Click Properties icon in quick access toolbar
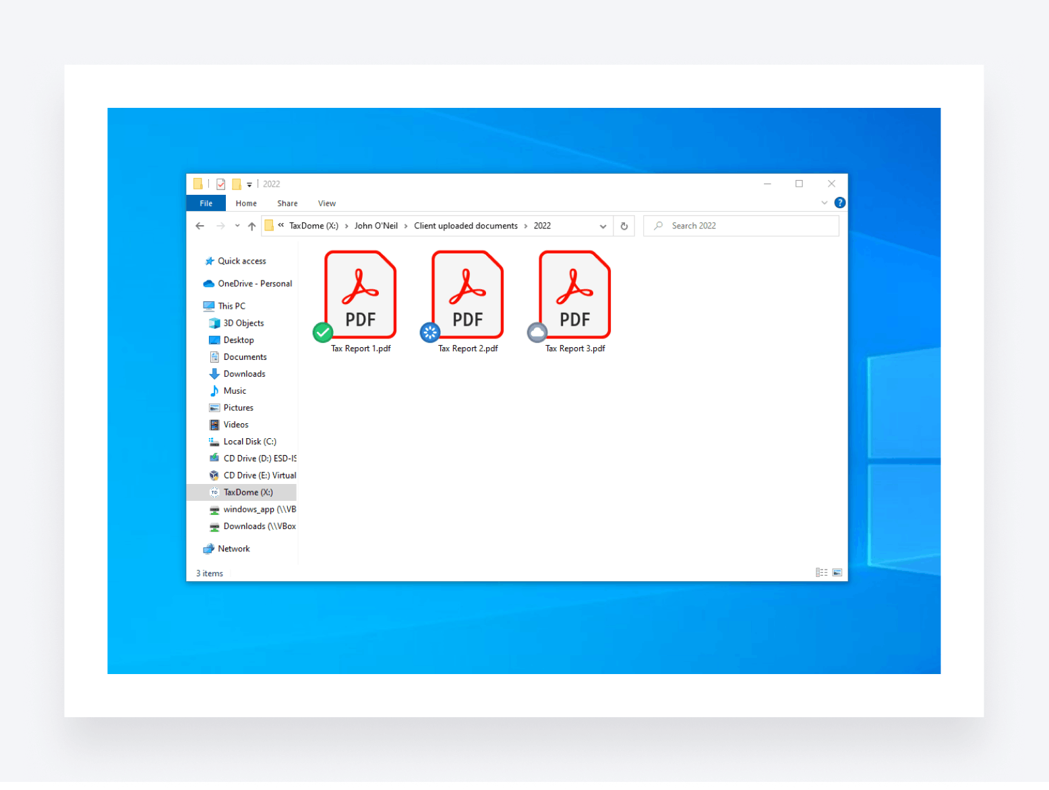1049x790 pixels. (220, 184)
